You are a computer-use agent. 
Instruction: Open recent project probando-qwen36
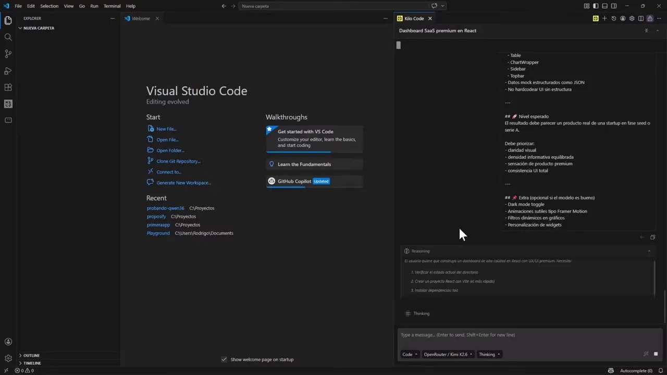click(165, 208)
